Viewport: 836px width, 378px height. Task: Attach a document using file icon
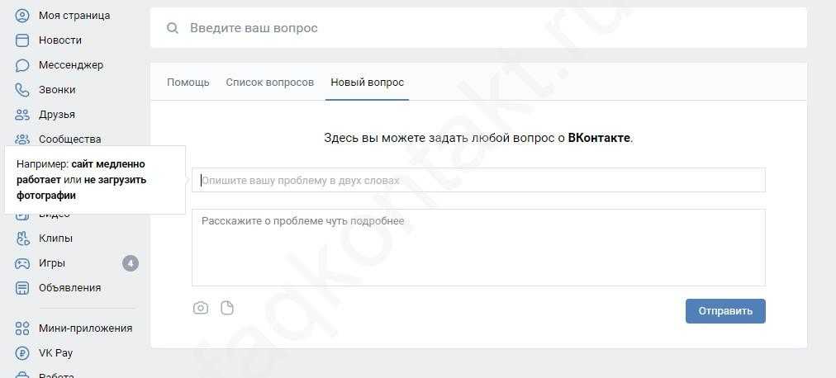tap(227, 308)
